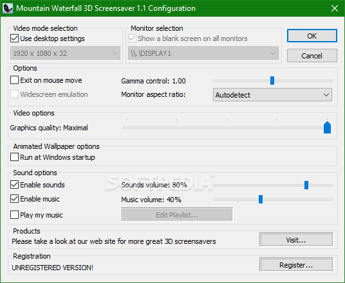Click the Register button
345x283 pixels.
coord(296,265)
